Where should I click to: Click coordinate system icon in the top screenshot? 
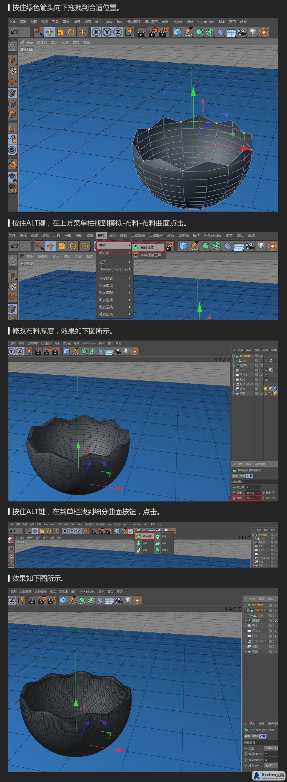click(x=129, y=32)
